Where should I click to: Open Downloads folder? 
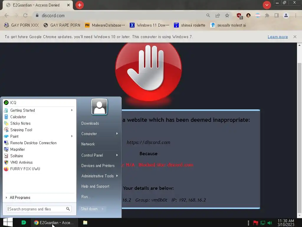[90, 123]
